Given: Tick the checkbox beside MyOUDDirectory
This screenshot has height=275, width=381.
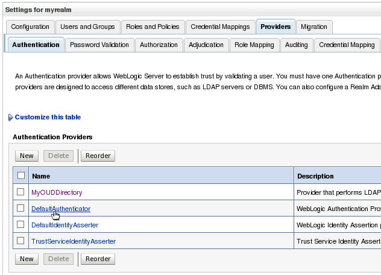Looking at the screenshot, I should click(x=21, y=192).
